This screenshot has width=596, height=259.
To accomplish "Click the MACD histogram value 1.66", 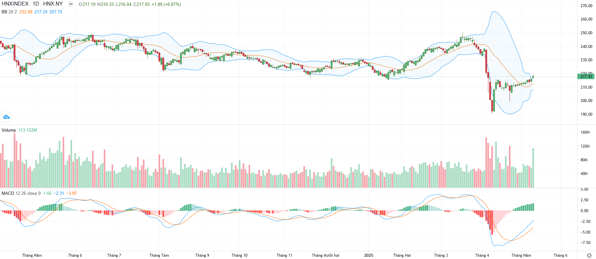I will click(x=48, y=193).
